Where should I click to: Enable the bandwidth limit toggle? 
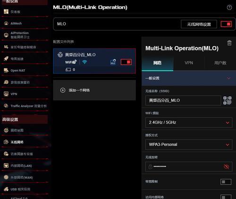226,182
